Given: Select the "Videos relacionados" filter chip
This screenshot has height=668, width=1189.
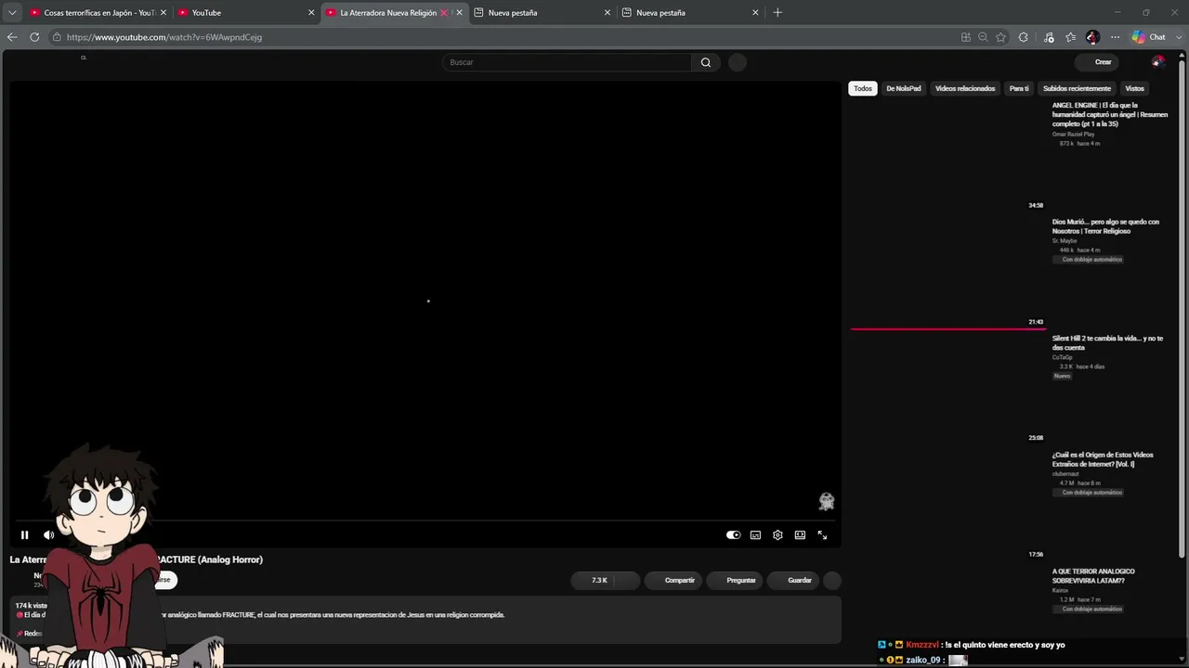Looking at the screenshot, I should (x=965, y=88).
